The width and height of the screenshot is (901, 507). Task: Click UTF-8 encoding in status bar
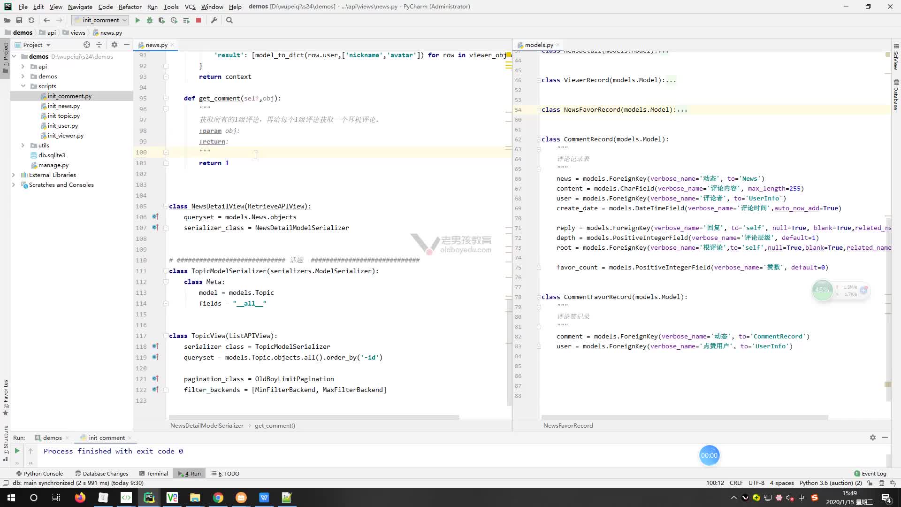pyautogui.click(x=756, y=483)
